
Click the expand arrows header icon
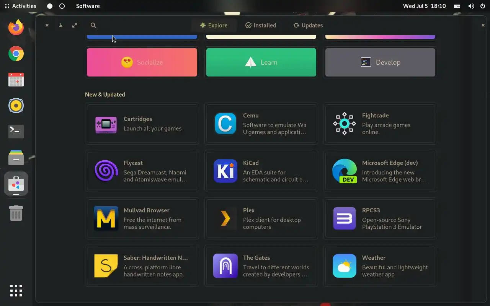coord(75,25)
